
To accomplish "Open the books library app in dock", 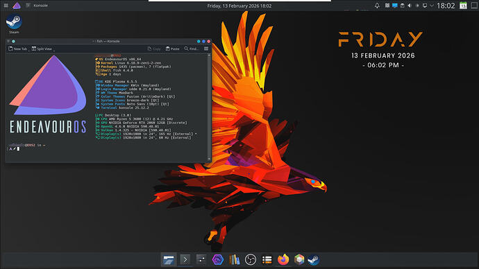I will click(x=235, y=259).
